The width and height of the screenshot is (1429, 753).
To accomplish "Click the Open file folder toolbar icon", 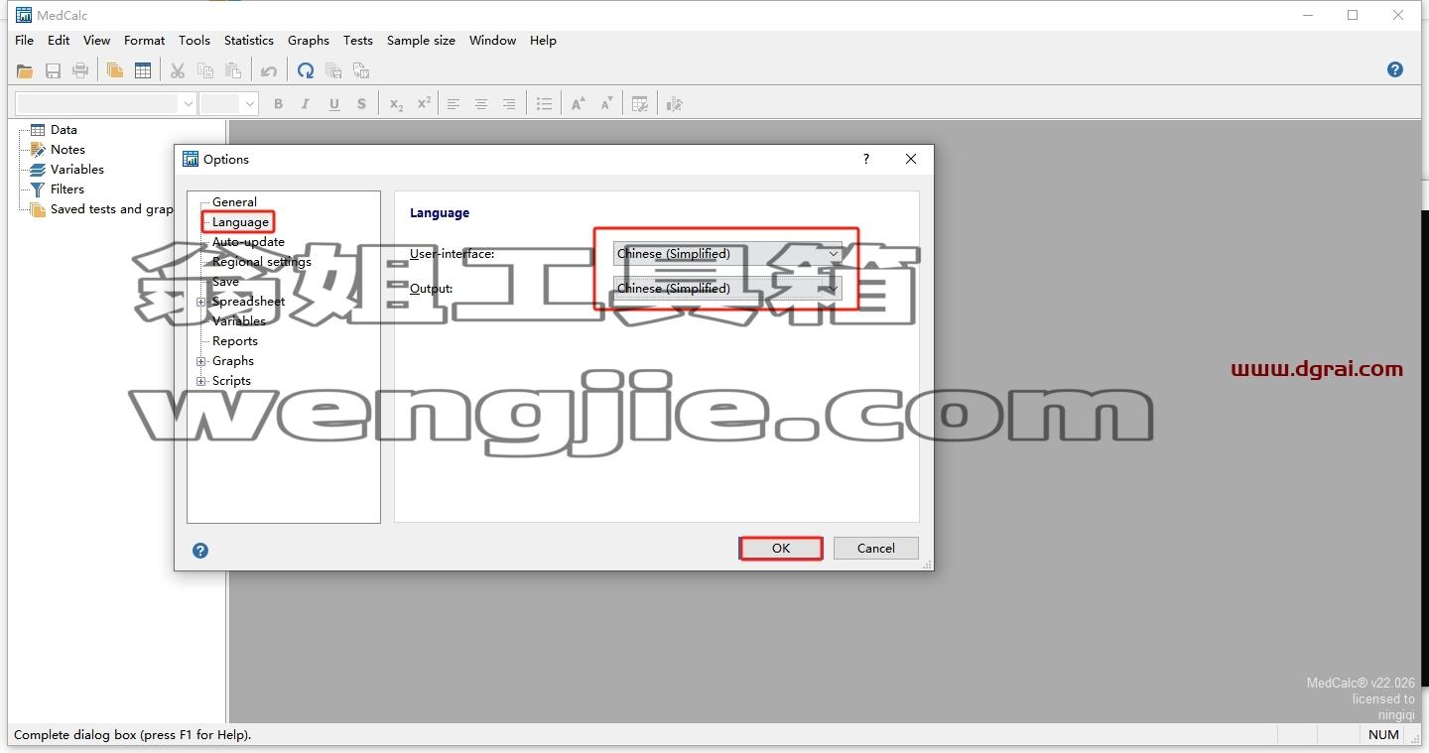I will (25, 70).
